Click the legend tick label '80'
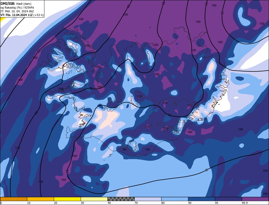This screenshot has height=205, width=269. click(x=163, y=203)
